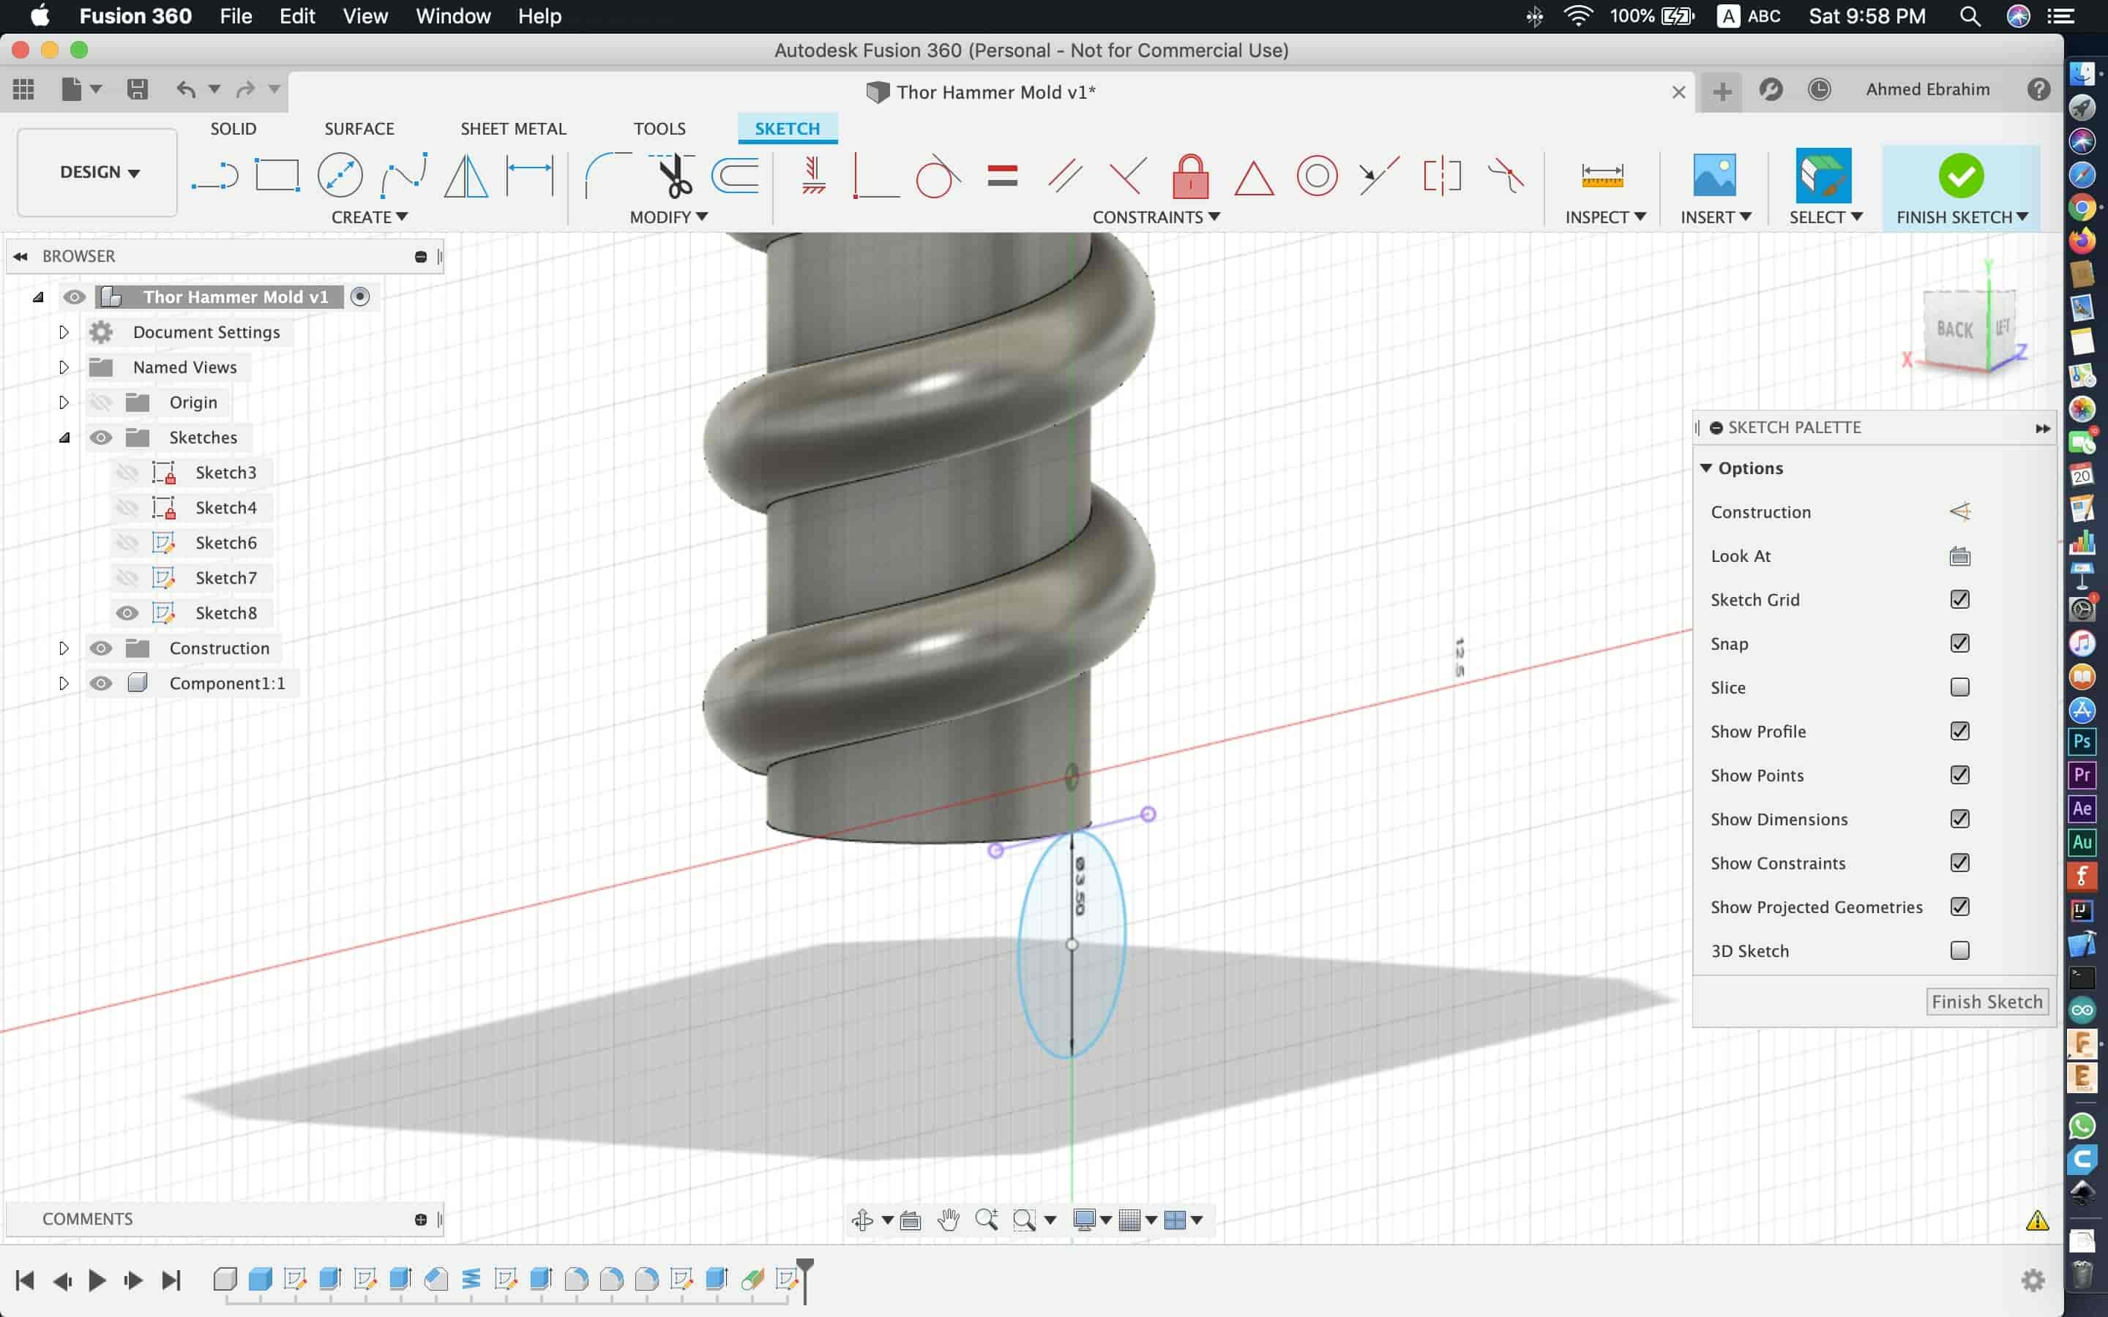The height and width of the screenshot is (1317, 2108).
Task: Apply the Equal constraint
Action: pyautogui.click(x=1003, y=175)
